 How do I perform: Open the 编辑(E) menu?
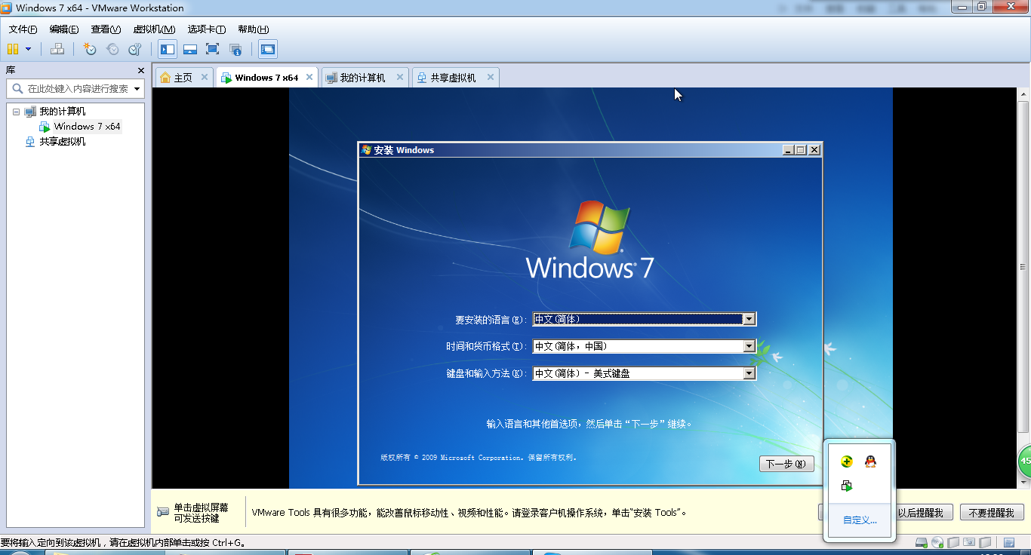tap(64, 29)
